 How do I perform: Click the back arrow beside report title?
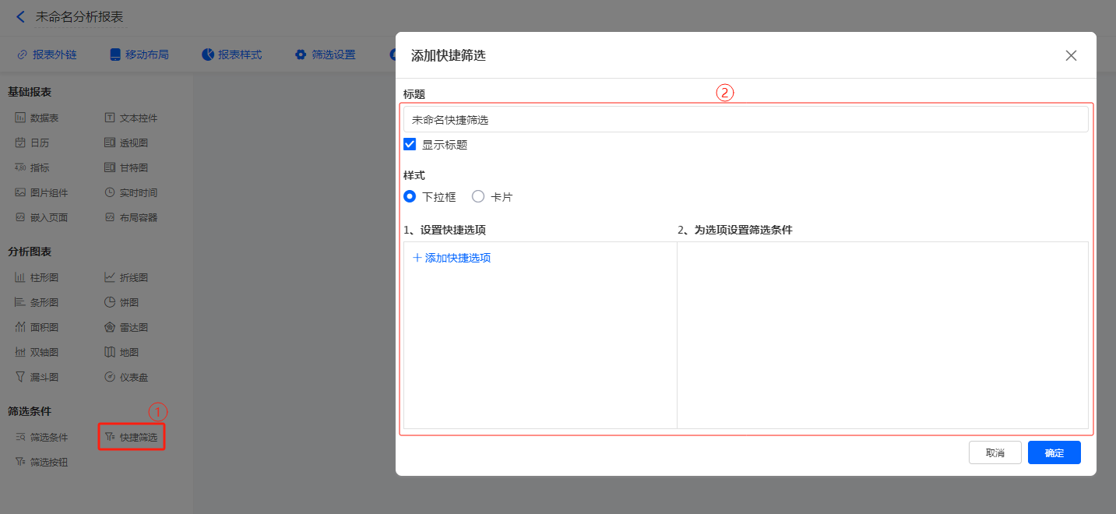[20, 16]
